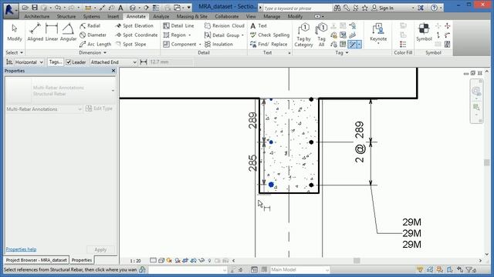Click the 1 : 20 view scale

point(135,261)
